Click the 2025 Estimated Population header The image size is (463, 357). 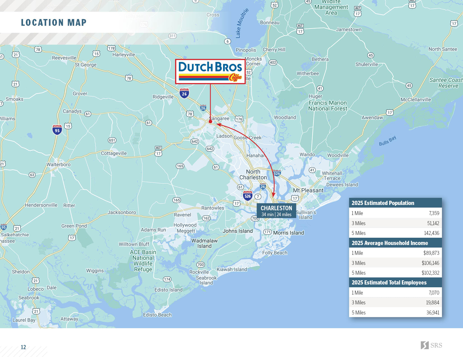[x=395, y=203]
